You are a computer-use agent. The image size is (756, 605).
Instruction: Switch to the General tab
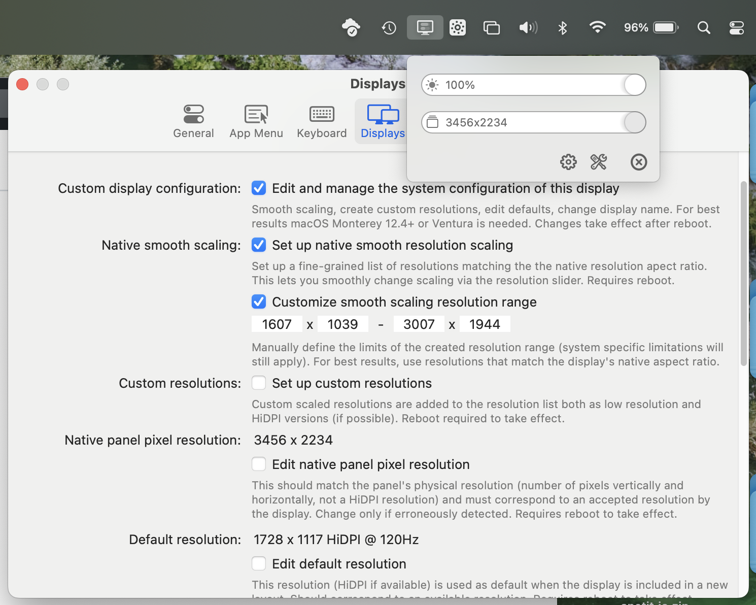tap(193, 121)
